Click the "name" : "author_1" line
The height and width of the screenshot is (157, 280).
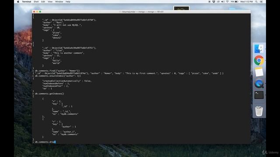(64, 132)
